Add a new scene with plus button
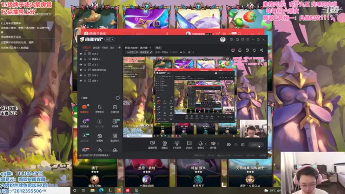345x194 pixels. pyautogui.click(x=119, y=48)
